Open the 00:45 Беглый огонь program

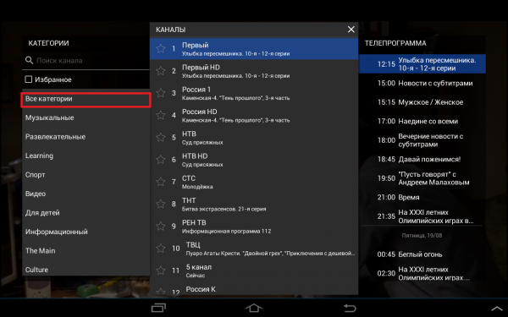pyautogui.click(x=422, y=254)
